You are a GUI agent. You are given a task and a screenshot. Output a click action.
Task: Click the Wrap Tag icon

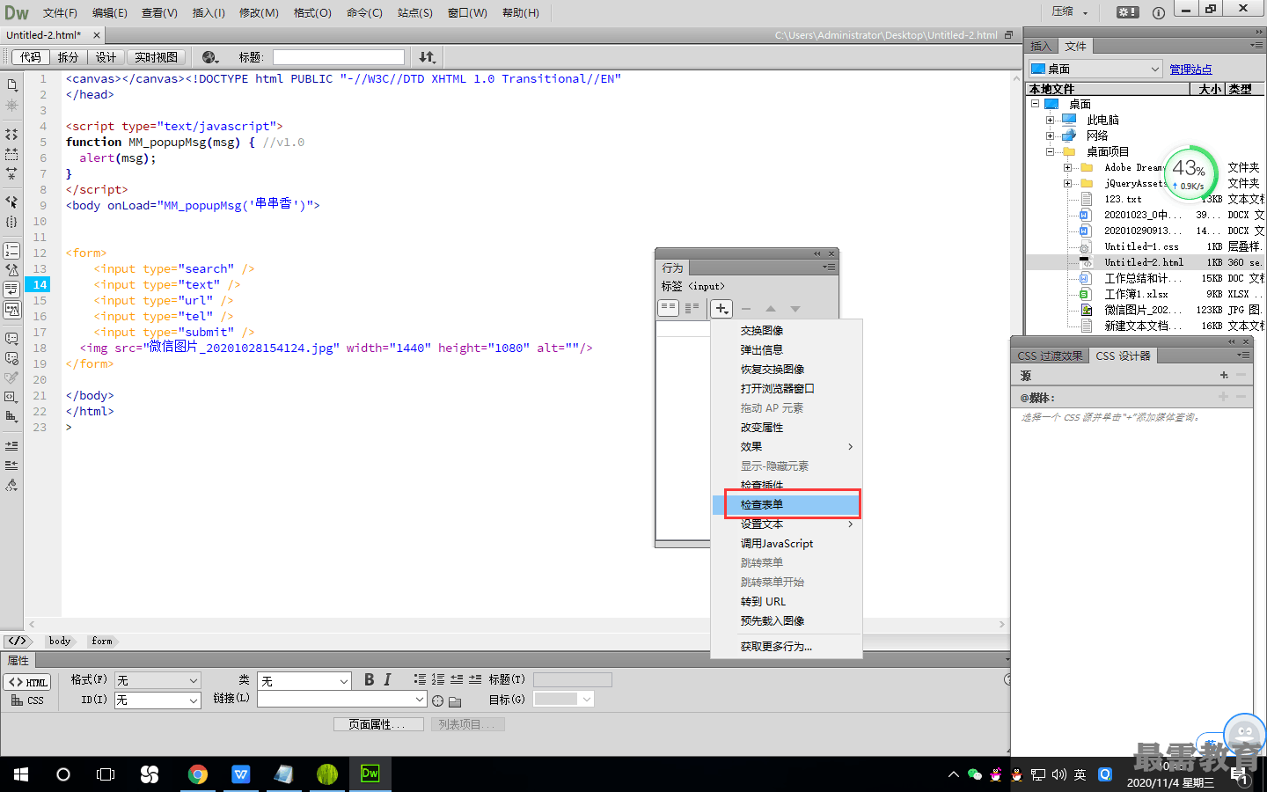pos(12,378)
